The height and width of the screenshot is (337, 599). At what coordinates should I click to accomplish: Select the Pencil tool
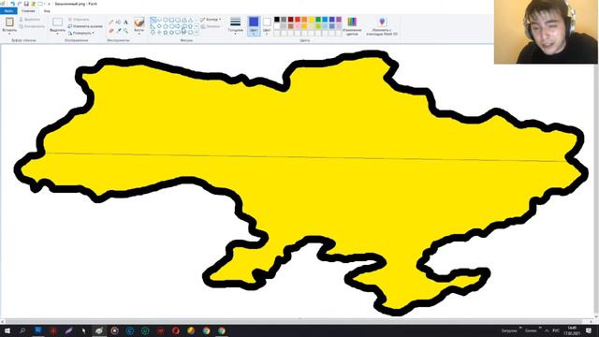[x=111, y=22]
